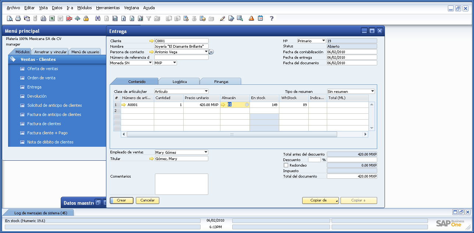Follow the orange link arrow next to C0001

[x=152, y=40]
